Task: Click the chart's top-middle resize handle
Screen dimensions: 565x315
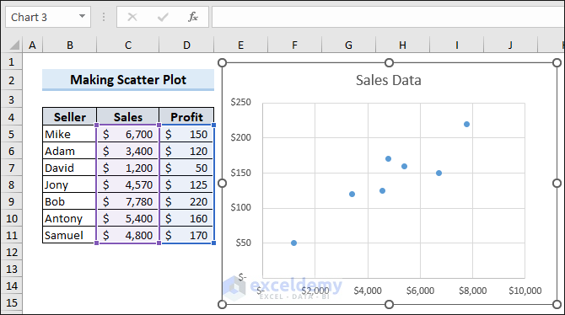Action: pyautogui.click(x=389, y=62)
